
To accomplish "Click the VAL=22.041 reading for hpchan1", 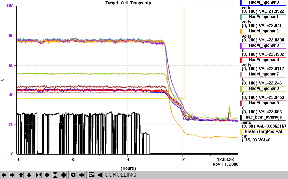I will 270,26.
